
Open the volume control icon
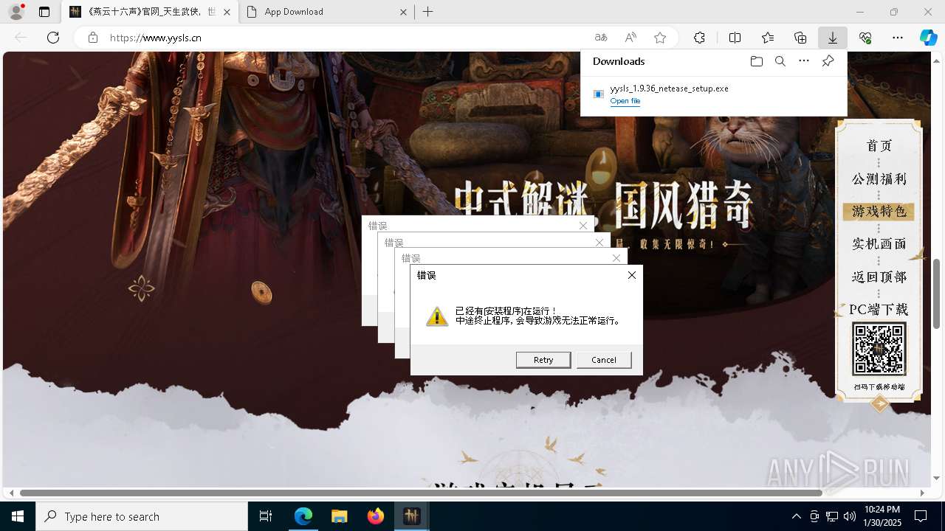850,516
